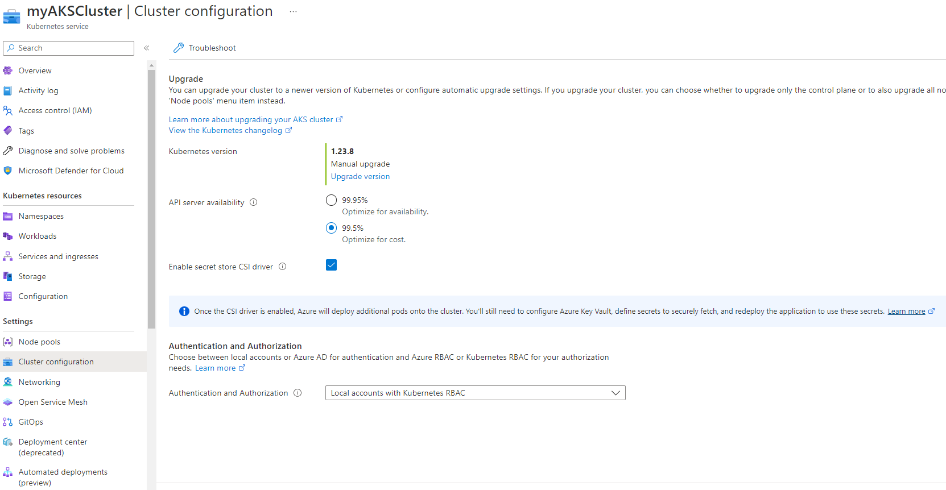Image resolution: width=946 pixels, height=490 pixels.
Task: Select the 99.95% availability radio button
Action: coord(331,200)
